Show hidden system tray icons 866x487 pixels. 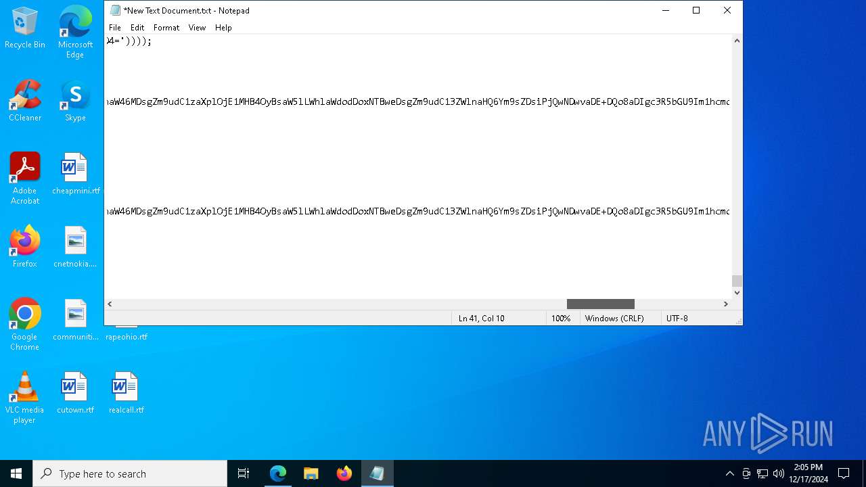729,473
